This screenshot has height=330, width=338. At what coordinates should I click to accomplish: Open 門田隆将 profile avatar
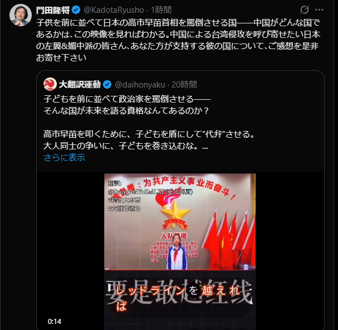(x=21, y=15)
